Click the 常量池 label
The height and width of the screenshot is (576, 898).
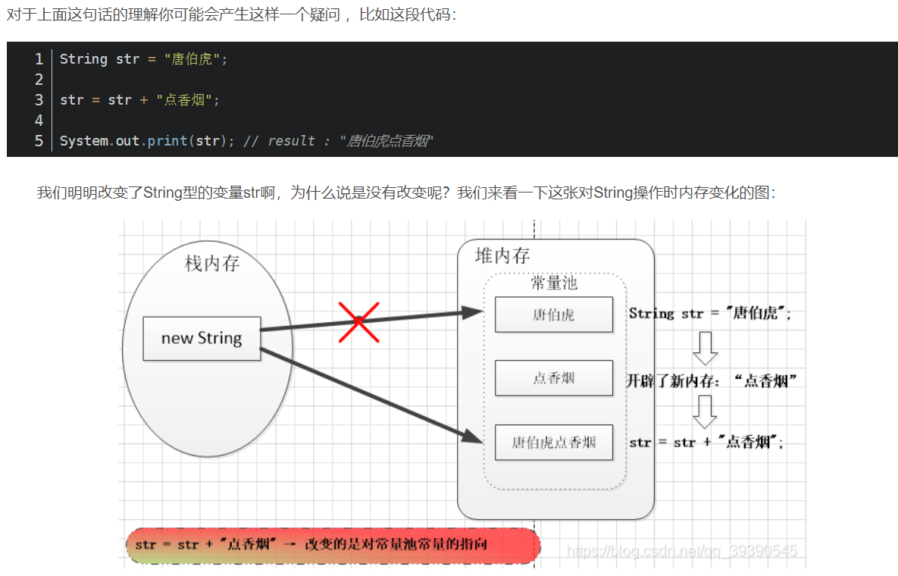(554, 283)
